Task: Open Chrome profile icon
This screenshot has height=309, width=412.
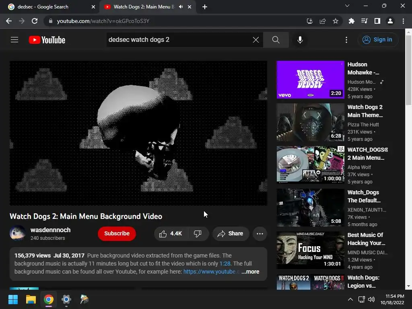Action: [x=390, y=21]
